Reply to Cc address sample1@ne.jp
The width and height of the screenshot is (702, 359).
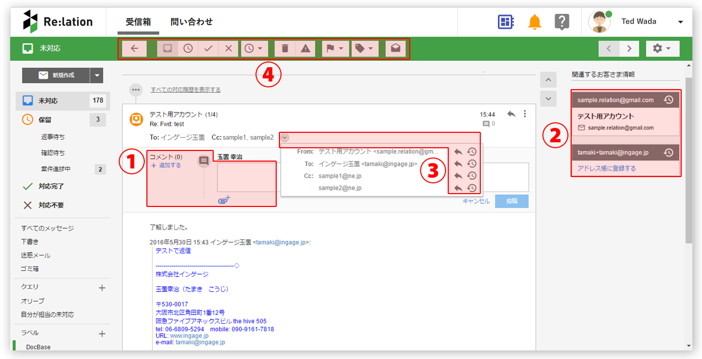[x=458, y=176]
